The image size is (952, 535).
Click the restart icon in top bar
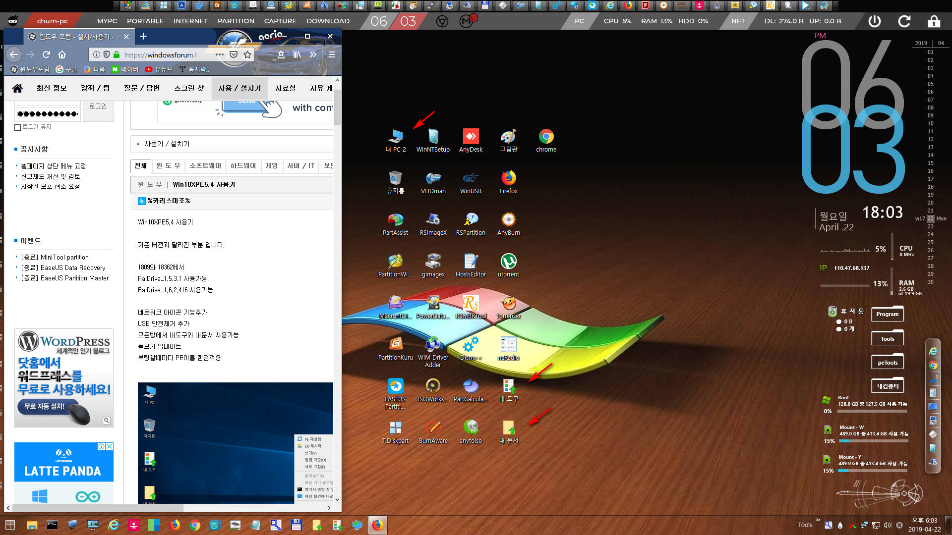click(x=904, y=21)
